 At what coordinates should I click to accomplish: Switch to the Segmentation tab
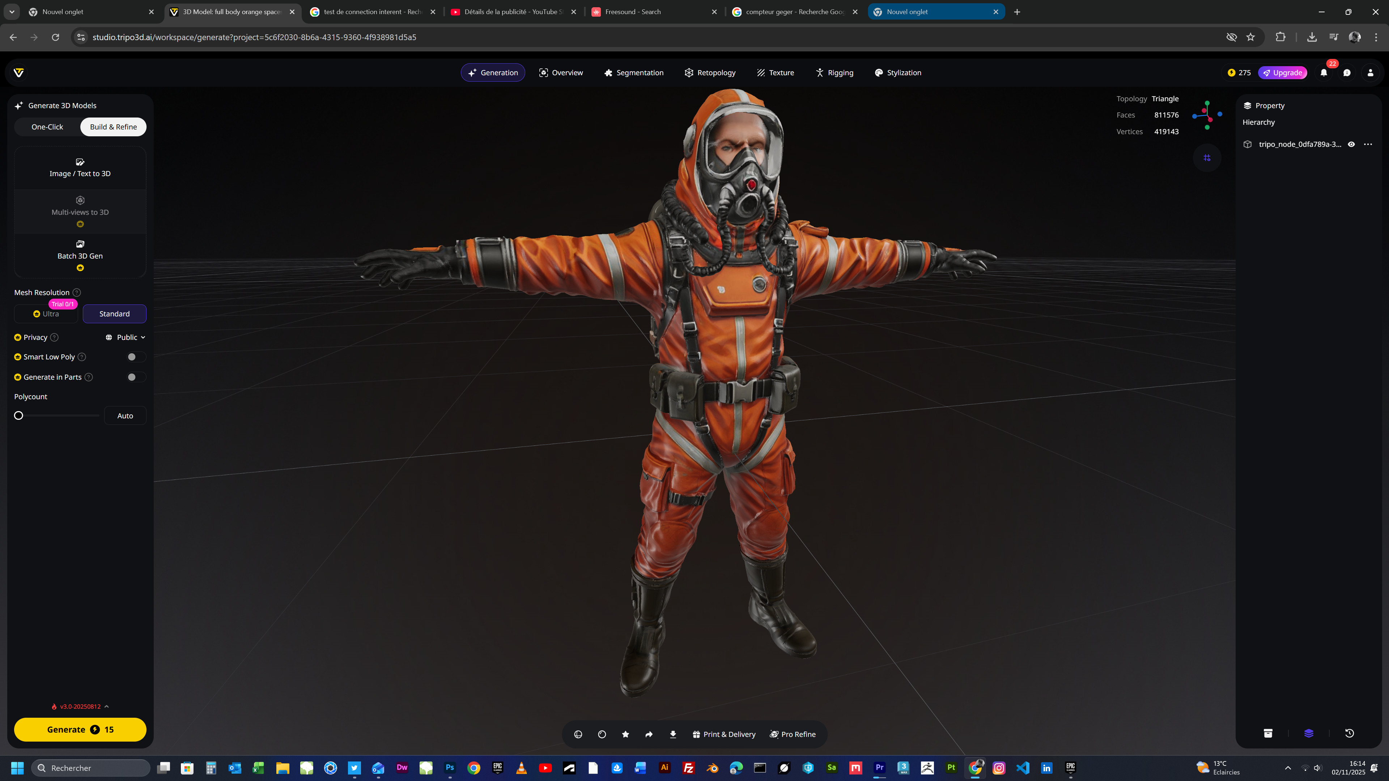[634, 73]
